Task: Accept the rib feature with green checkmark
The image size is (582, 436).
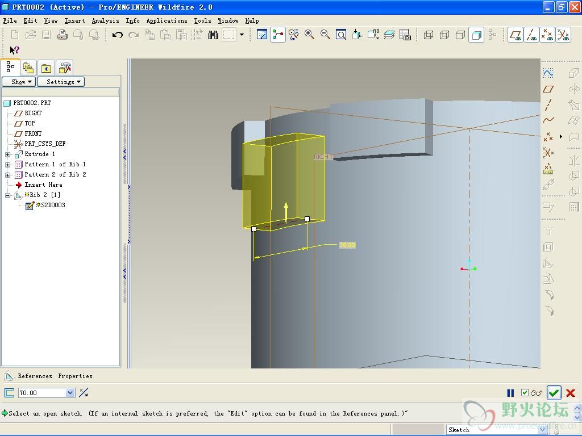Action: 554,393
